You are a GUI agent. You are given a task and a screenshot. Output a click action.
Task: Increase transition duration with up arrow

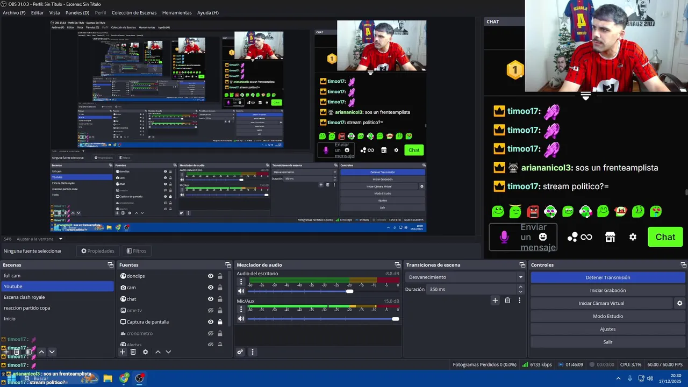pos(520,287)
